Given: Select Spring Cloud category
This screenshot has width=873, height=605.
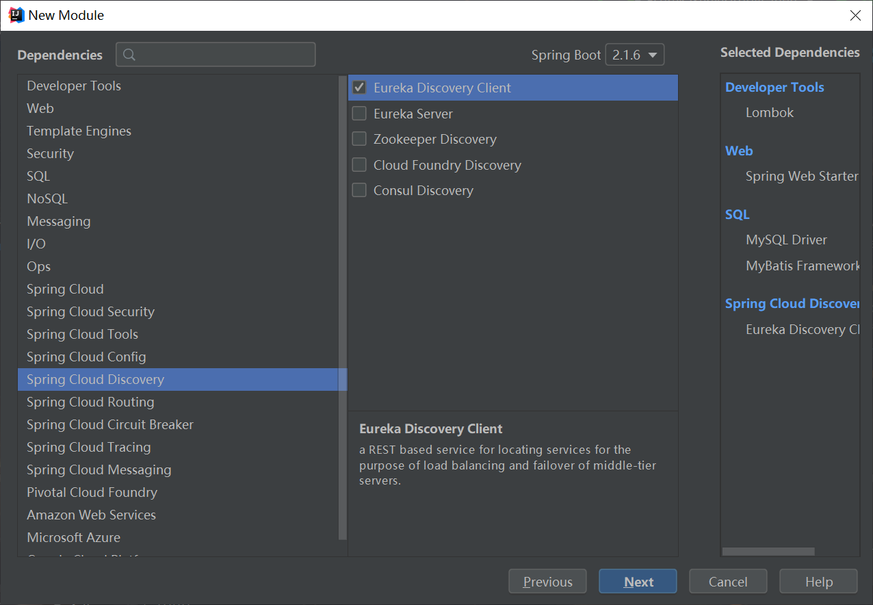Looking at the screenshot, I should 178,289.
